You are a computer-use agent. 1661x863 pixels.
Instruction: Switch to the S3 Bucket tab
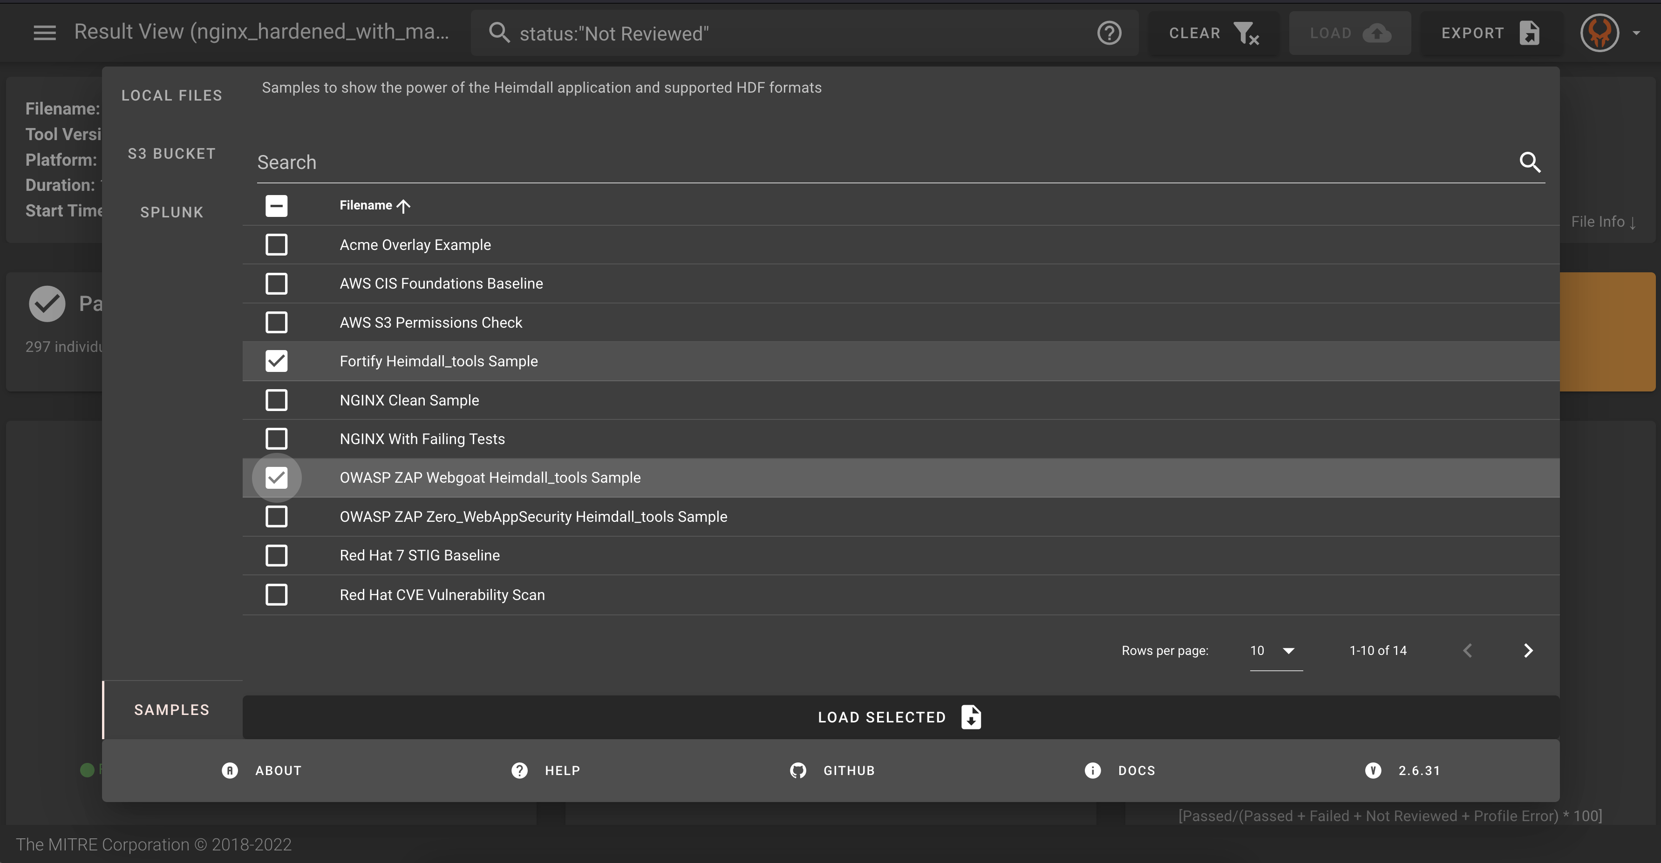[x=171, y=154]
